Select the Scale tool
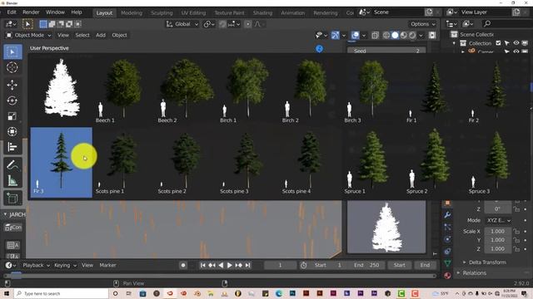The height and width of the screenshot is (299, 533). tap(12, 116)
